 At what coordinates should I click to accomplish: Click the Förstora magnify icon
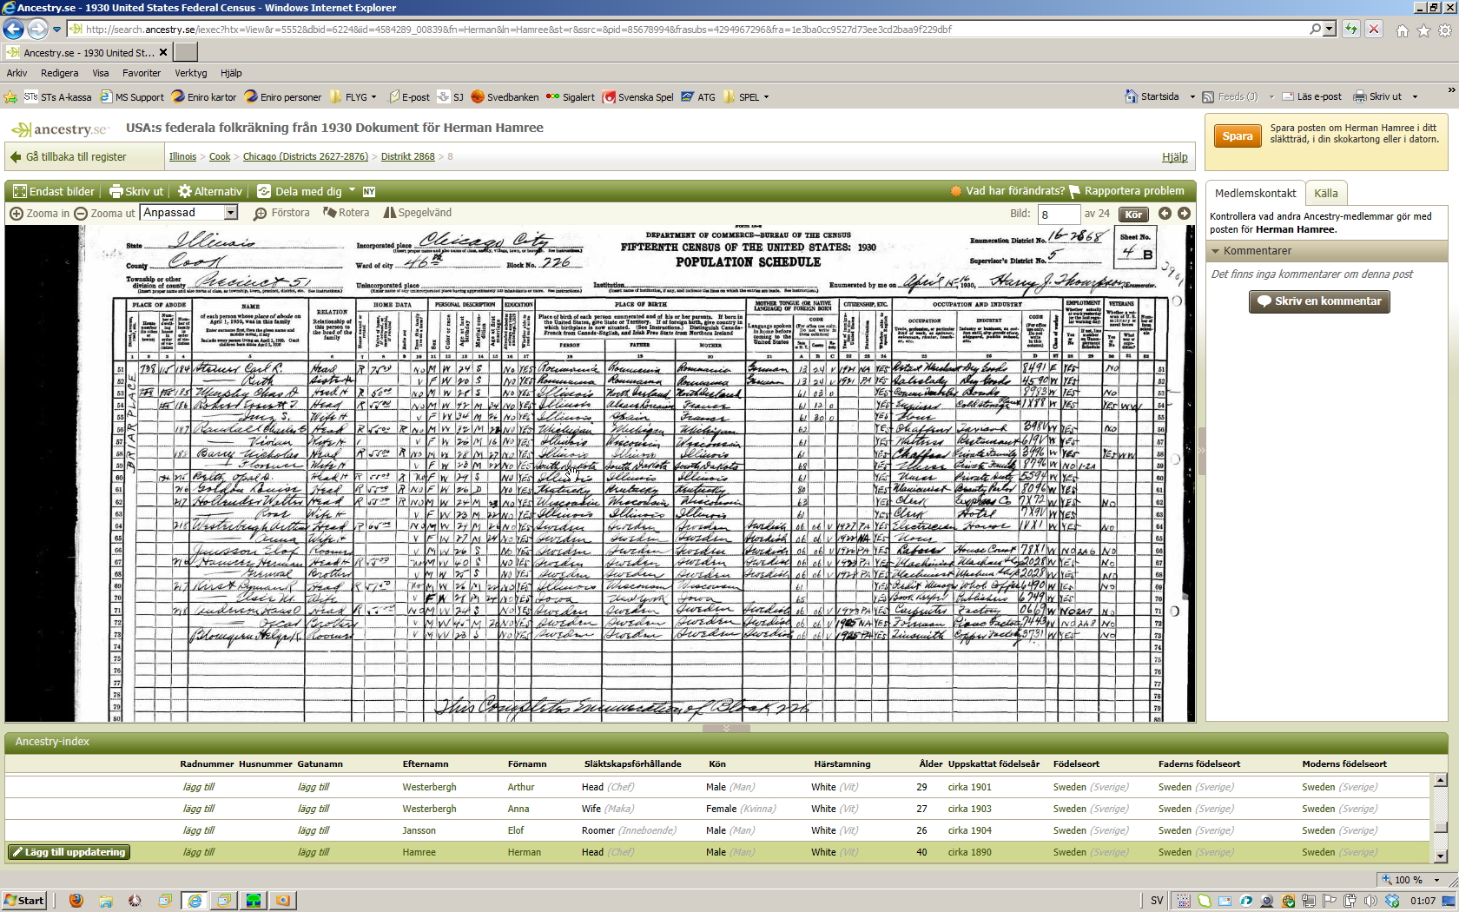tap(260, 214)
